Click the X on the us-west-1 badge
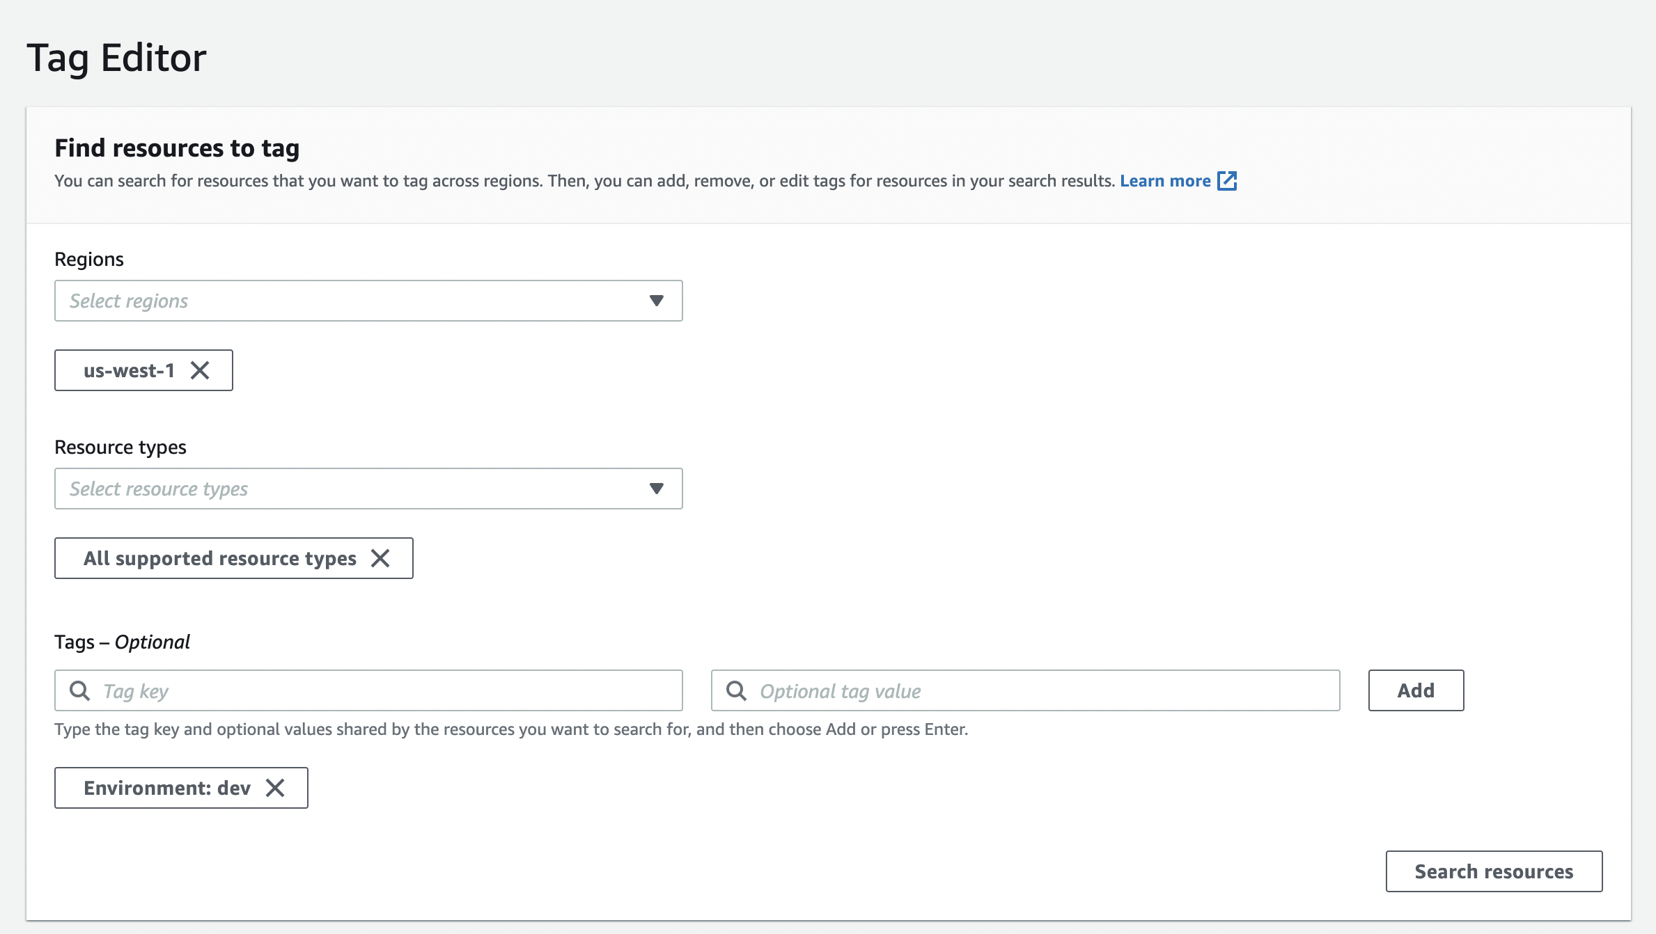 201,370
